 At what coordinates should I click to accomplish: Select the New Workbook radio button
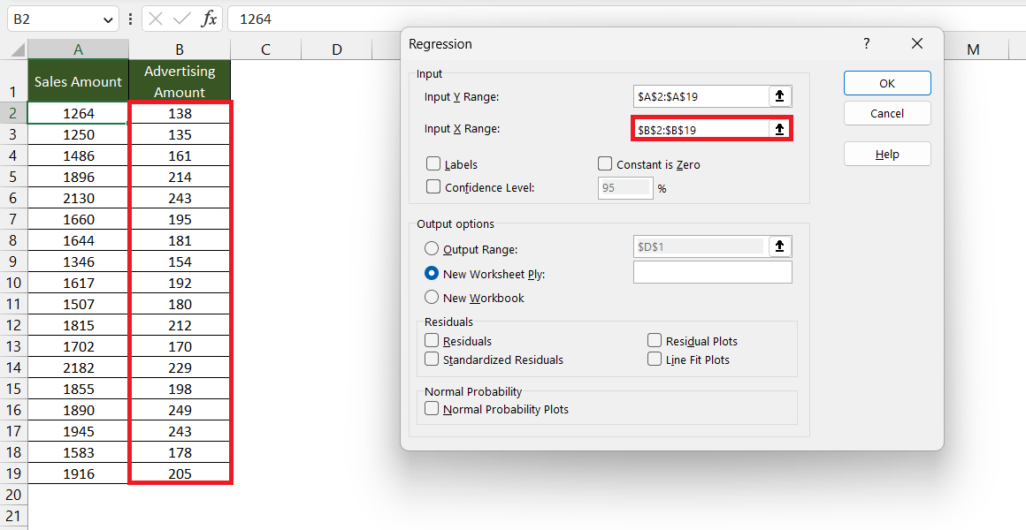(432, 298)
